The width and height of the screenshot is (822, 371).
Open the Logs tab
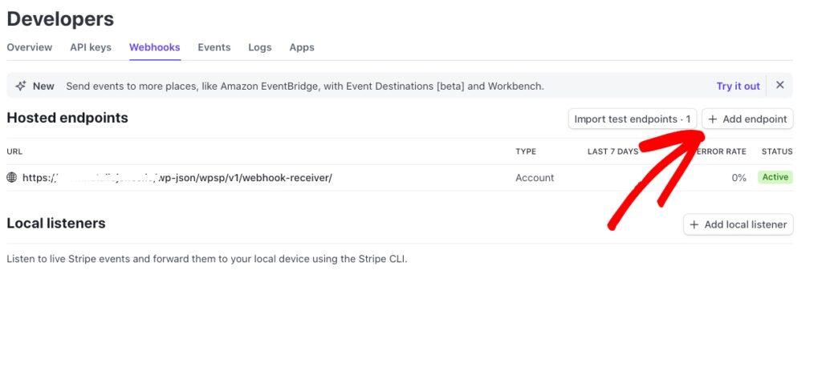[x=260, y=47]
